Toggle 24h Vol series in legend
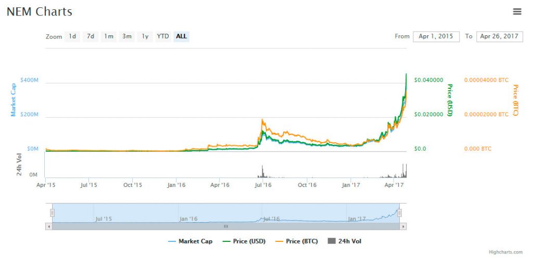The image size is (533, 259). click(x=345, y=241)
